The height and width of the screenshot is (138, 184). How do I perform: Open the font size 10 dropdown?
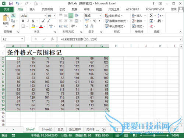pos(54,16)
